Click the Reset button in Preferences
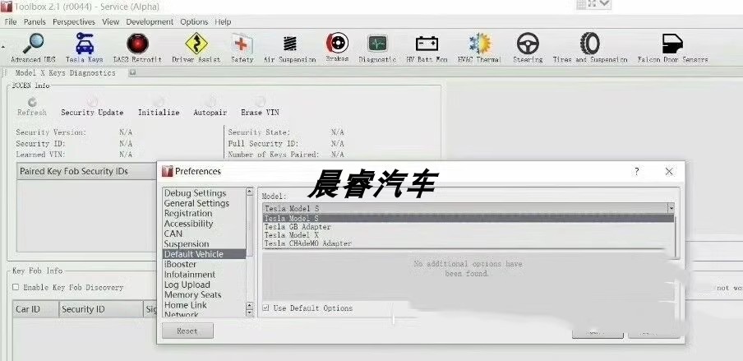Viewport: 743px width, 361px height. [187, 331]
